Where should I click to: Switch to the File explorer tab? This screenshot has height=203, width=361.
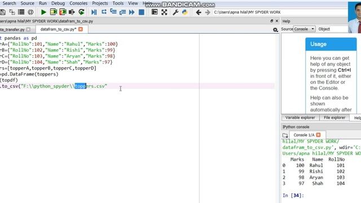pyautogui.click(x=334, y=117)
